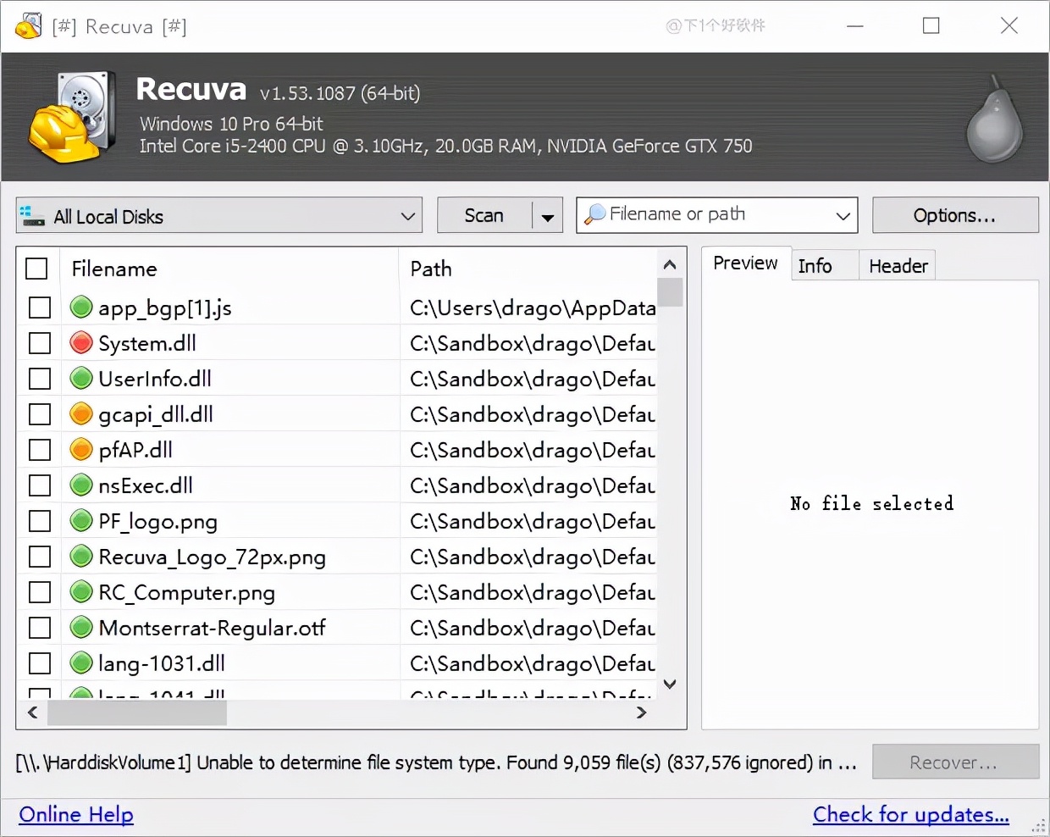Check the select-all checkbox in the header row
This screenshot has height=837, width=1050.
tap(36, 269)
